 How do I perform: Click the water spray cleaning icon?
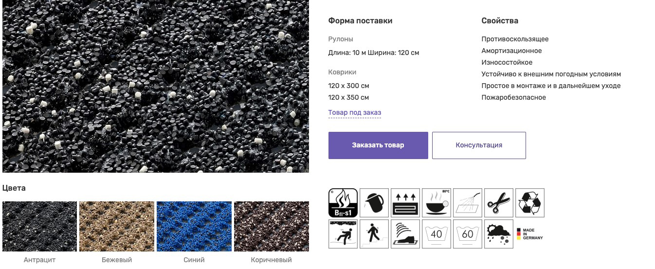point(468,203)
